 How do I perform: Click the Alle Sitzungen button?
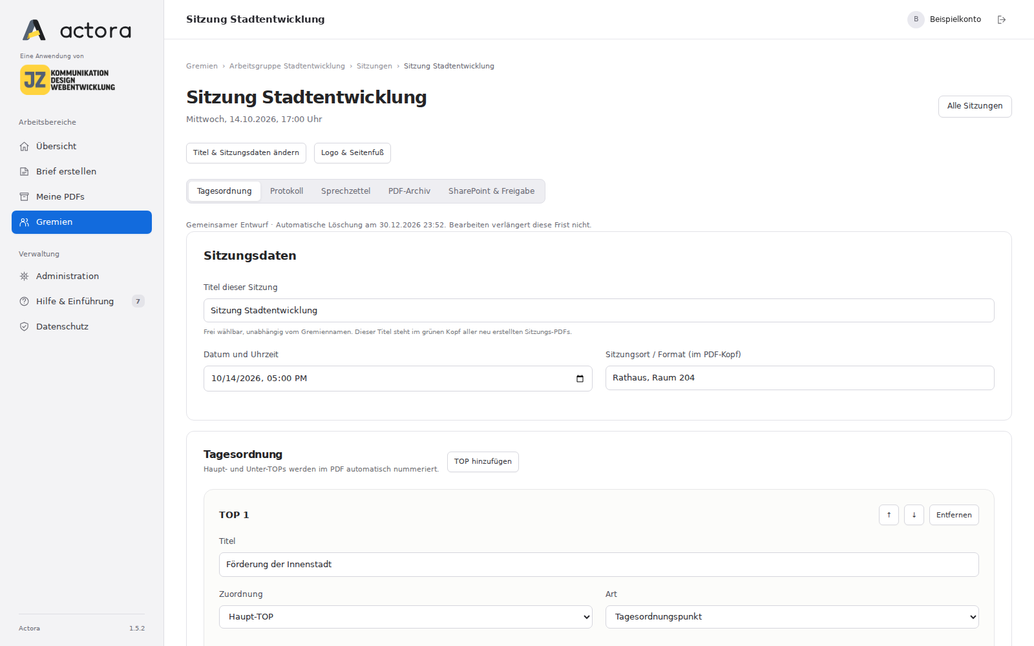(975, 107)
